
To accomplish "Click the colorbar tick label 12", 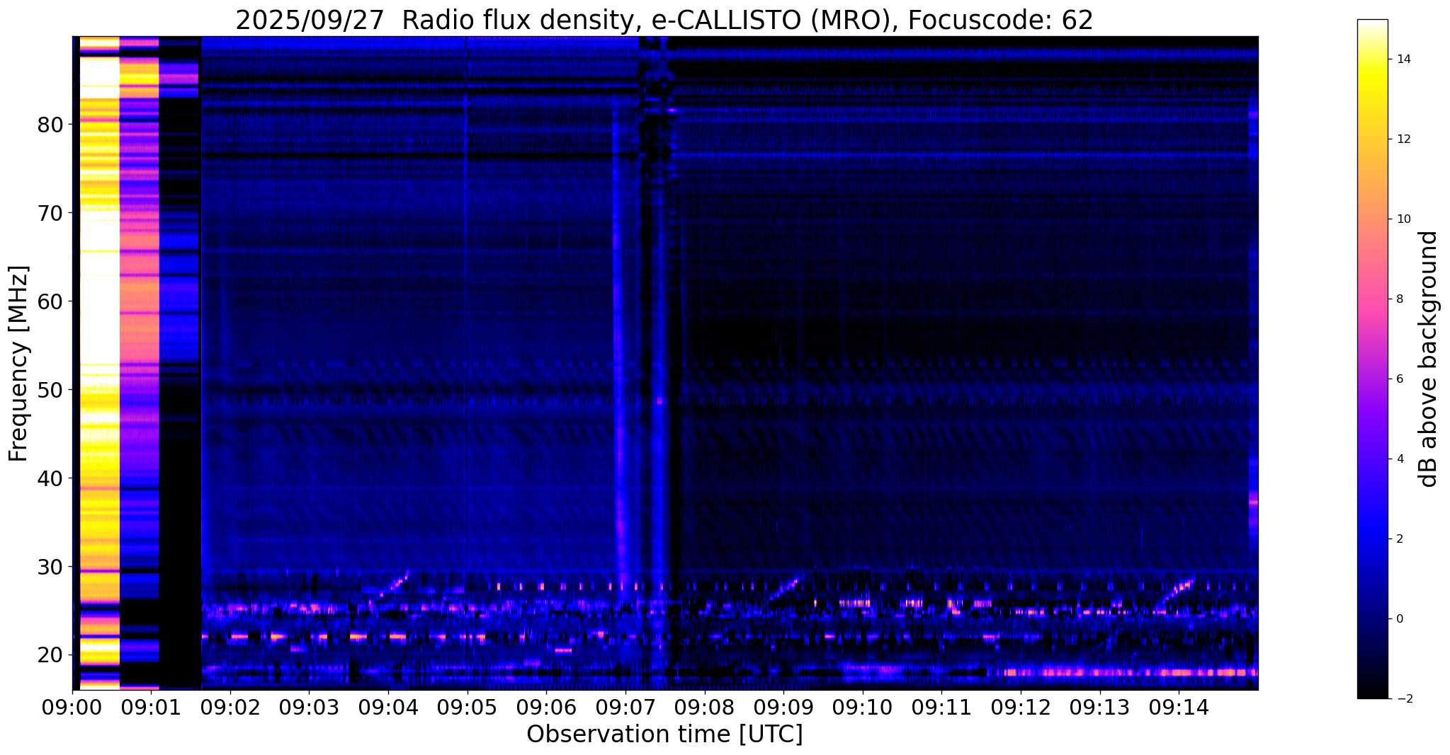I will (x=1402, y=139).
